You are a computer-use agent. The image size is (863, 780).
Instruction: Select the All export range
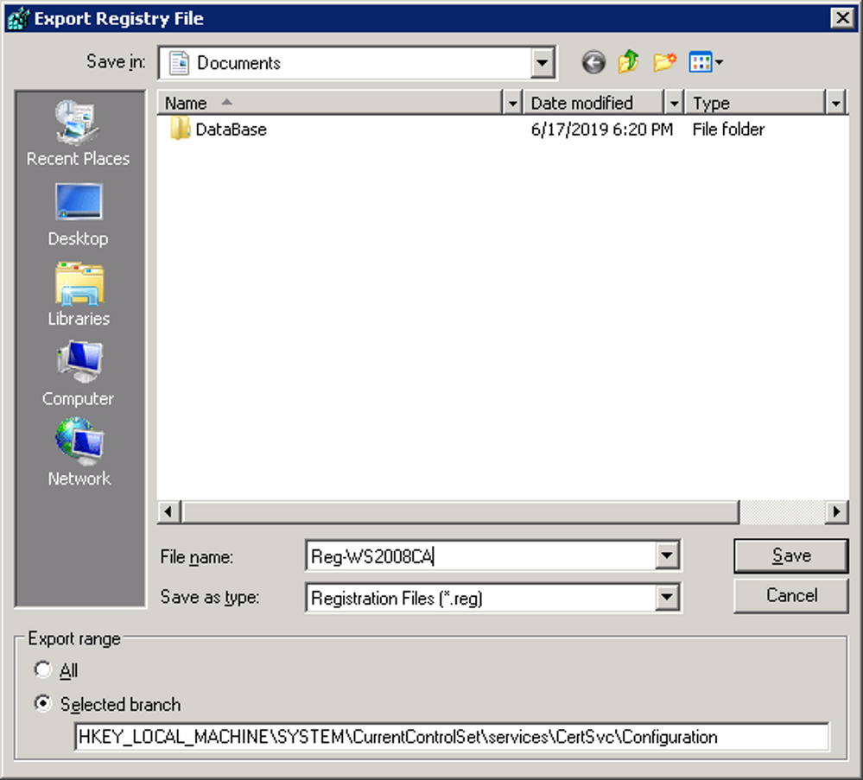[x=42, y=671]
